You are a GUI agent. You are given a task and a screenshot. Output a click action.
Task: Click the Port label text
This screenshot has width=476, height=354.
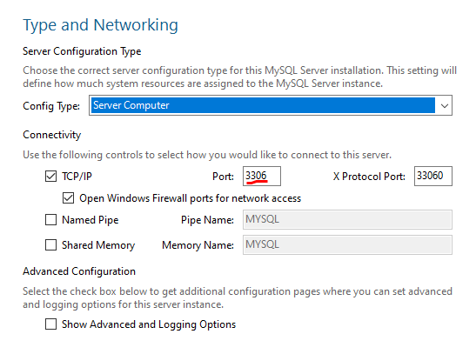pos(223,177)
